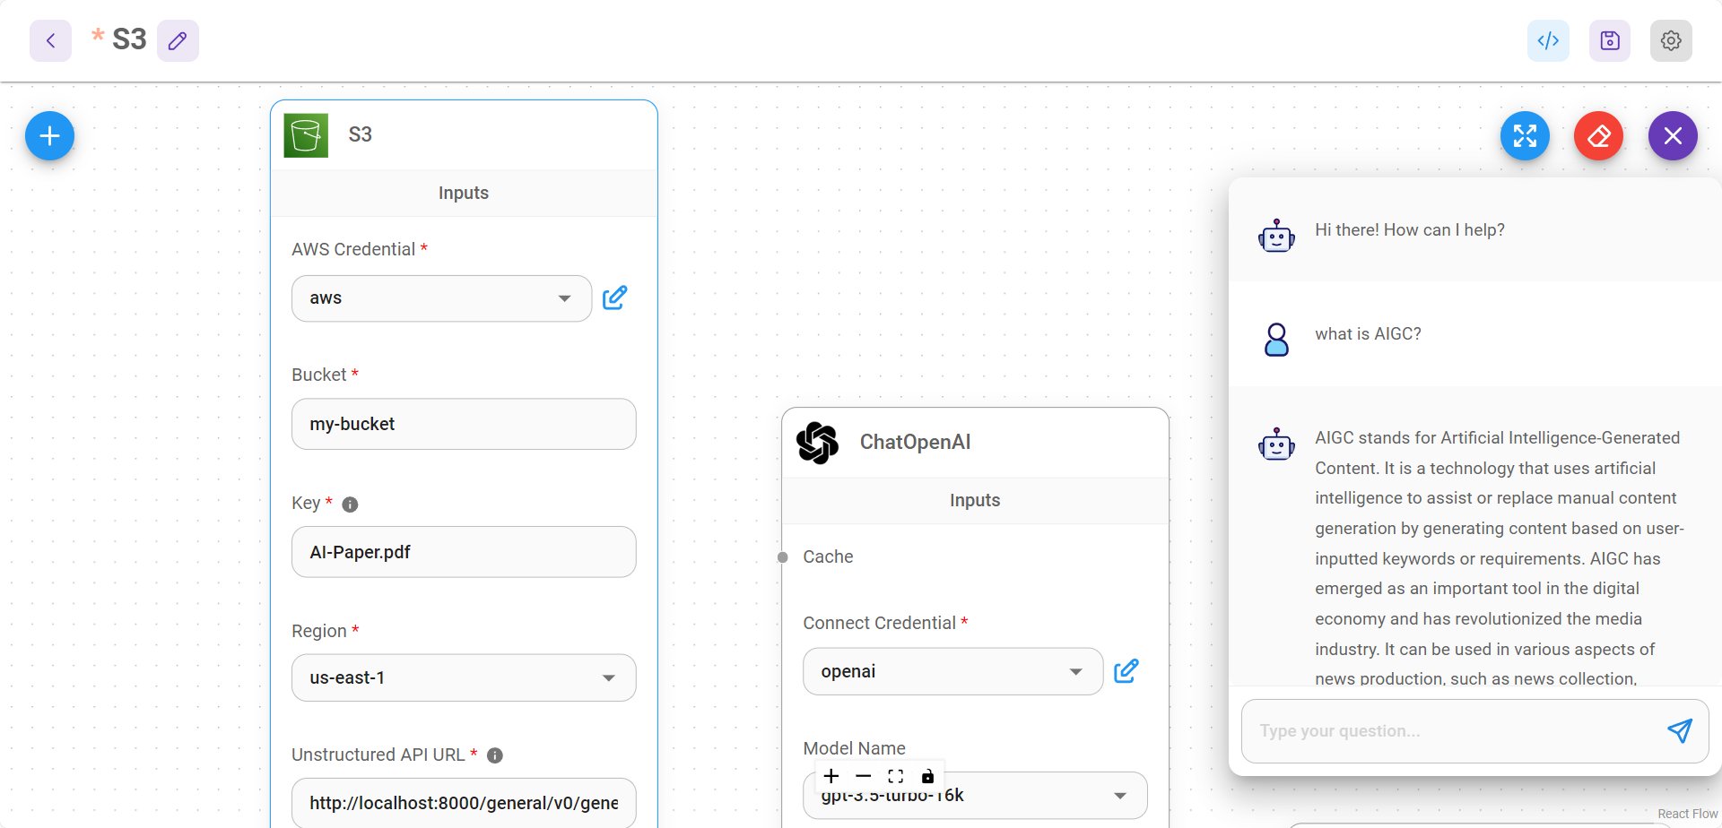Edit the openai credential
The height and width of the screenshot is (828, 1722).
[x=1126, y=671]
